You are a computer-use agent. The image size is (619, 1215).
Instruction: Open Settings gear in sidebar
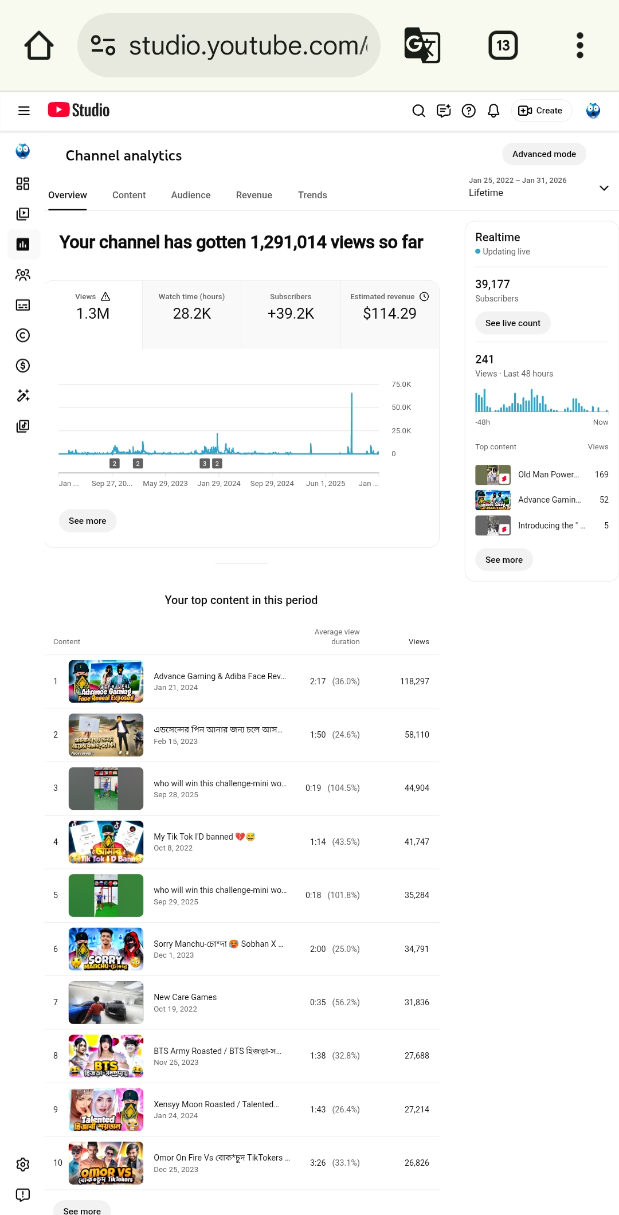[23, 1165]
